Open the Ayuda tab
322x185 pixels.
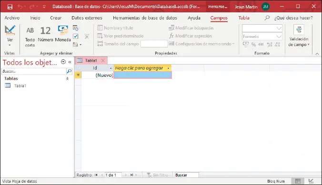point(194,18)
